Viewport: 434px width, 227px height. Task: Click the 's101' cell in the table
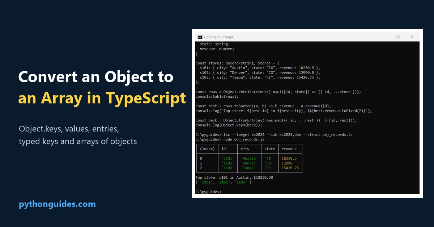point(228,159)
